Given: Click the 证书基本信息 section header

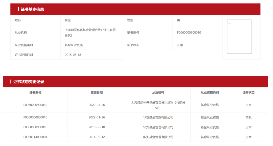Looking at the screenshot, I should tap(32, 9).
